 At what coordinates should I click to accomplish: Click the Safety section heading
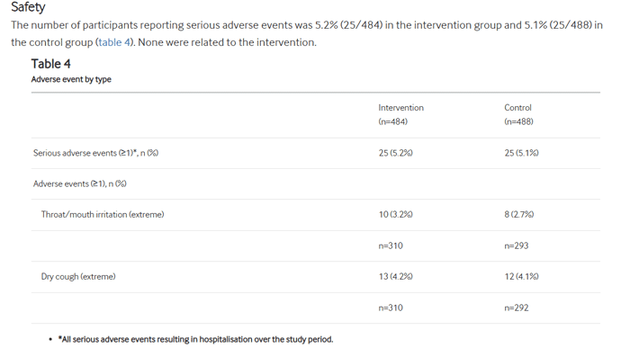(x=28, y=7)
